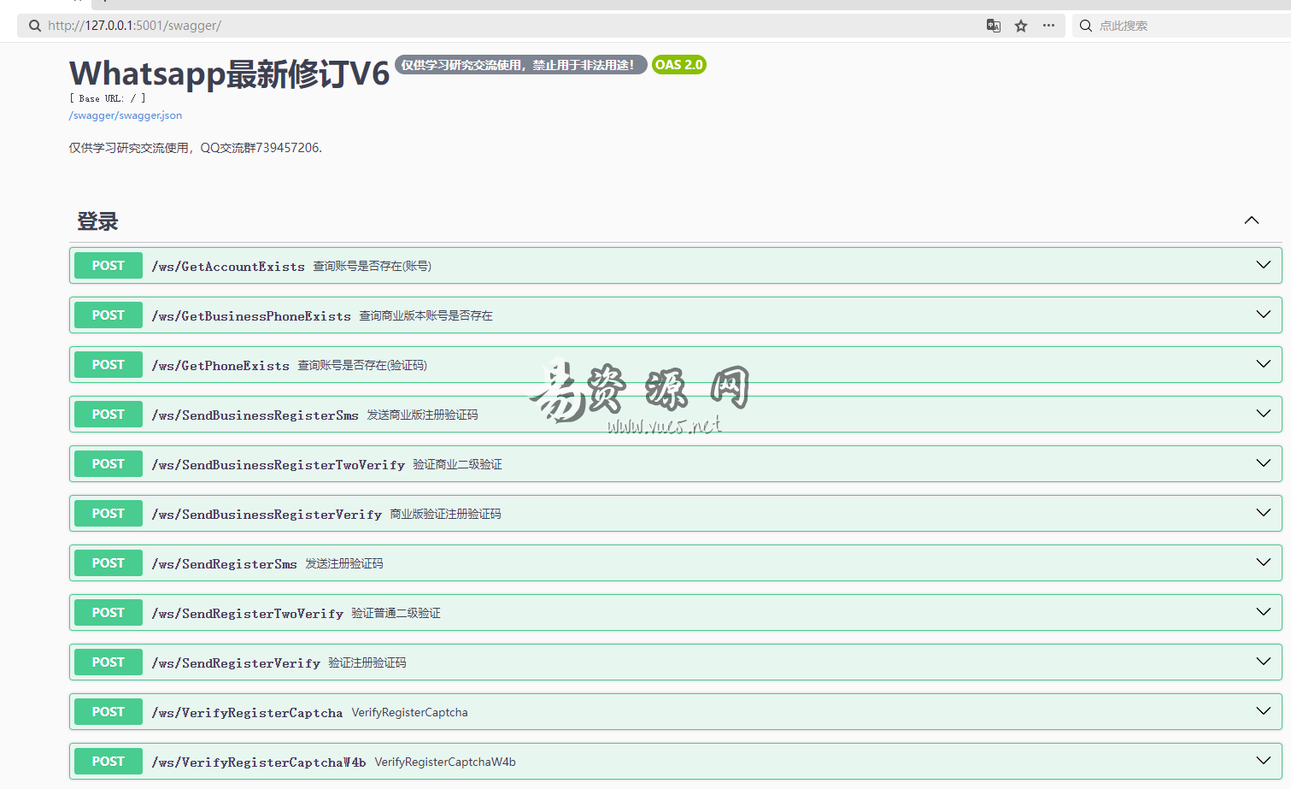Click the /ws/GetPhoneExists path text
1291x789 pixels.
[220, 366]
